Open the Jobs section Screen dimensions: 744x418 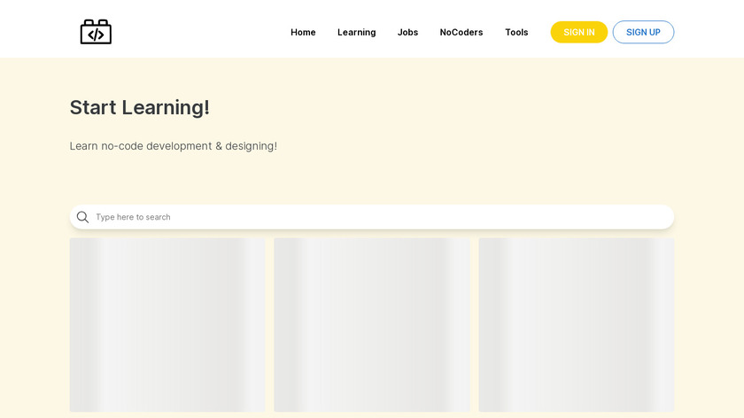click(407, 32)
